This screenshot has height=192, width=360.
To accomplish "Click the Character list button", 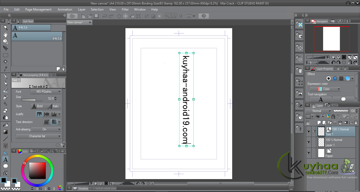I will (38, 136).
